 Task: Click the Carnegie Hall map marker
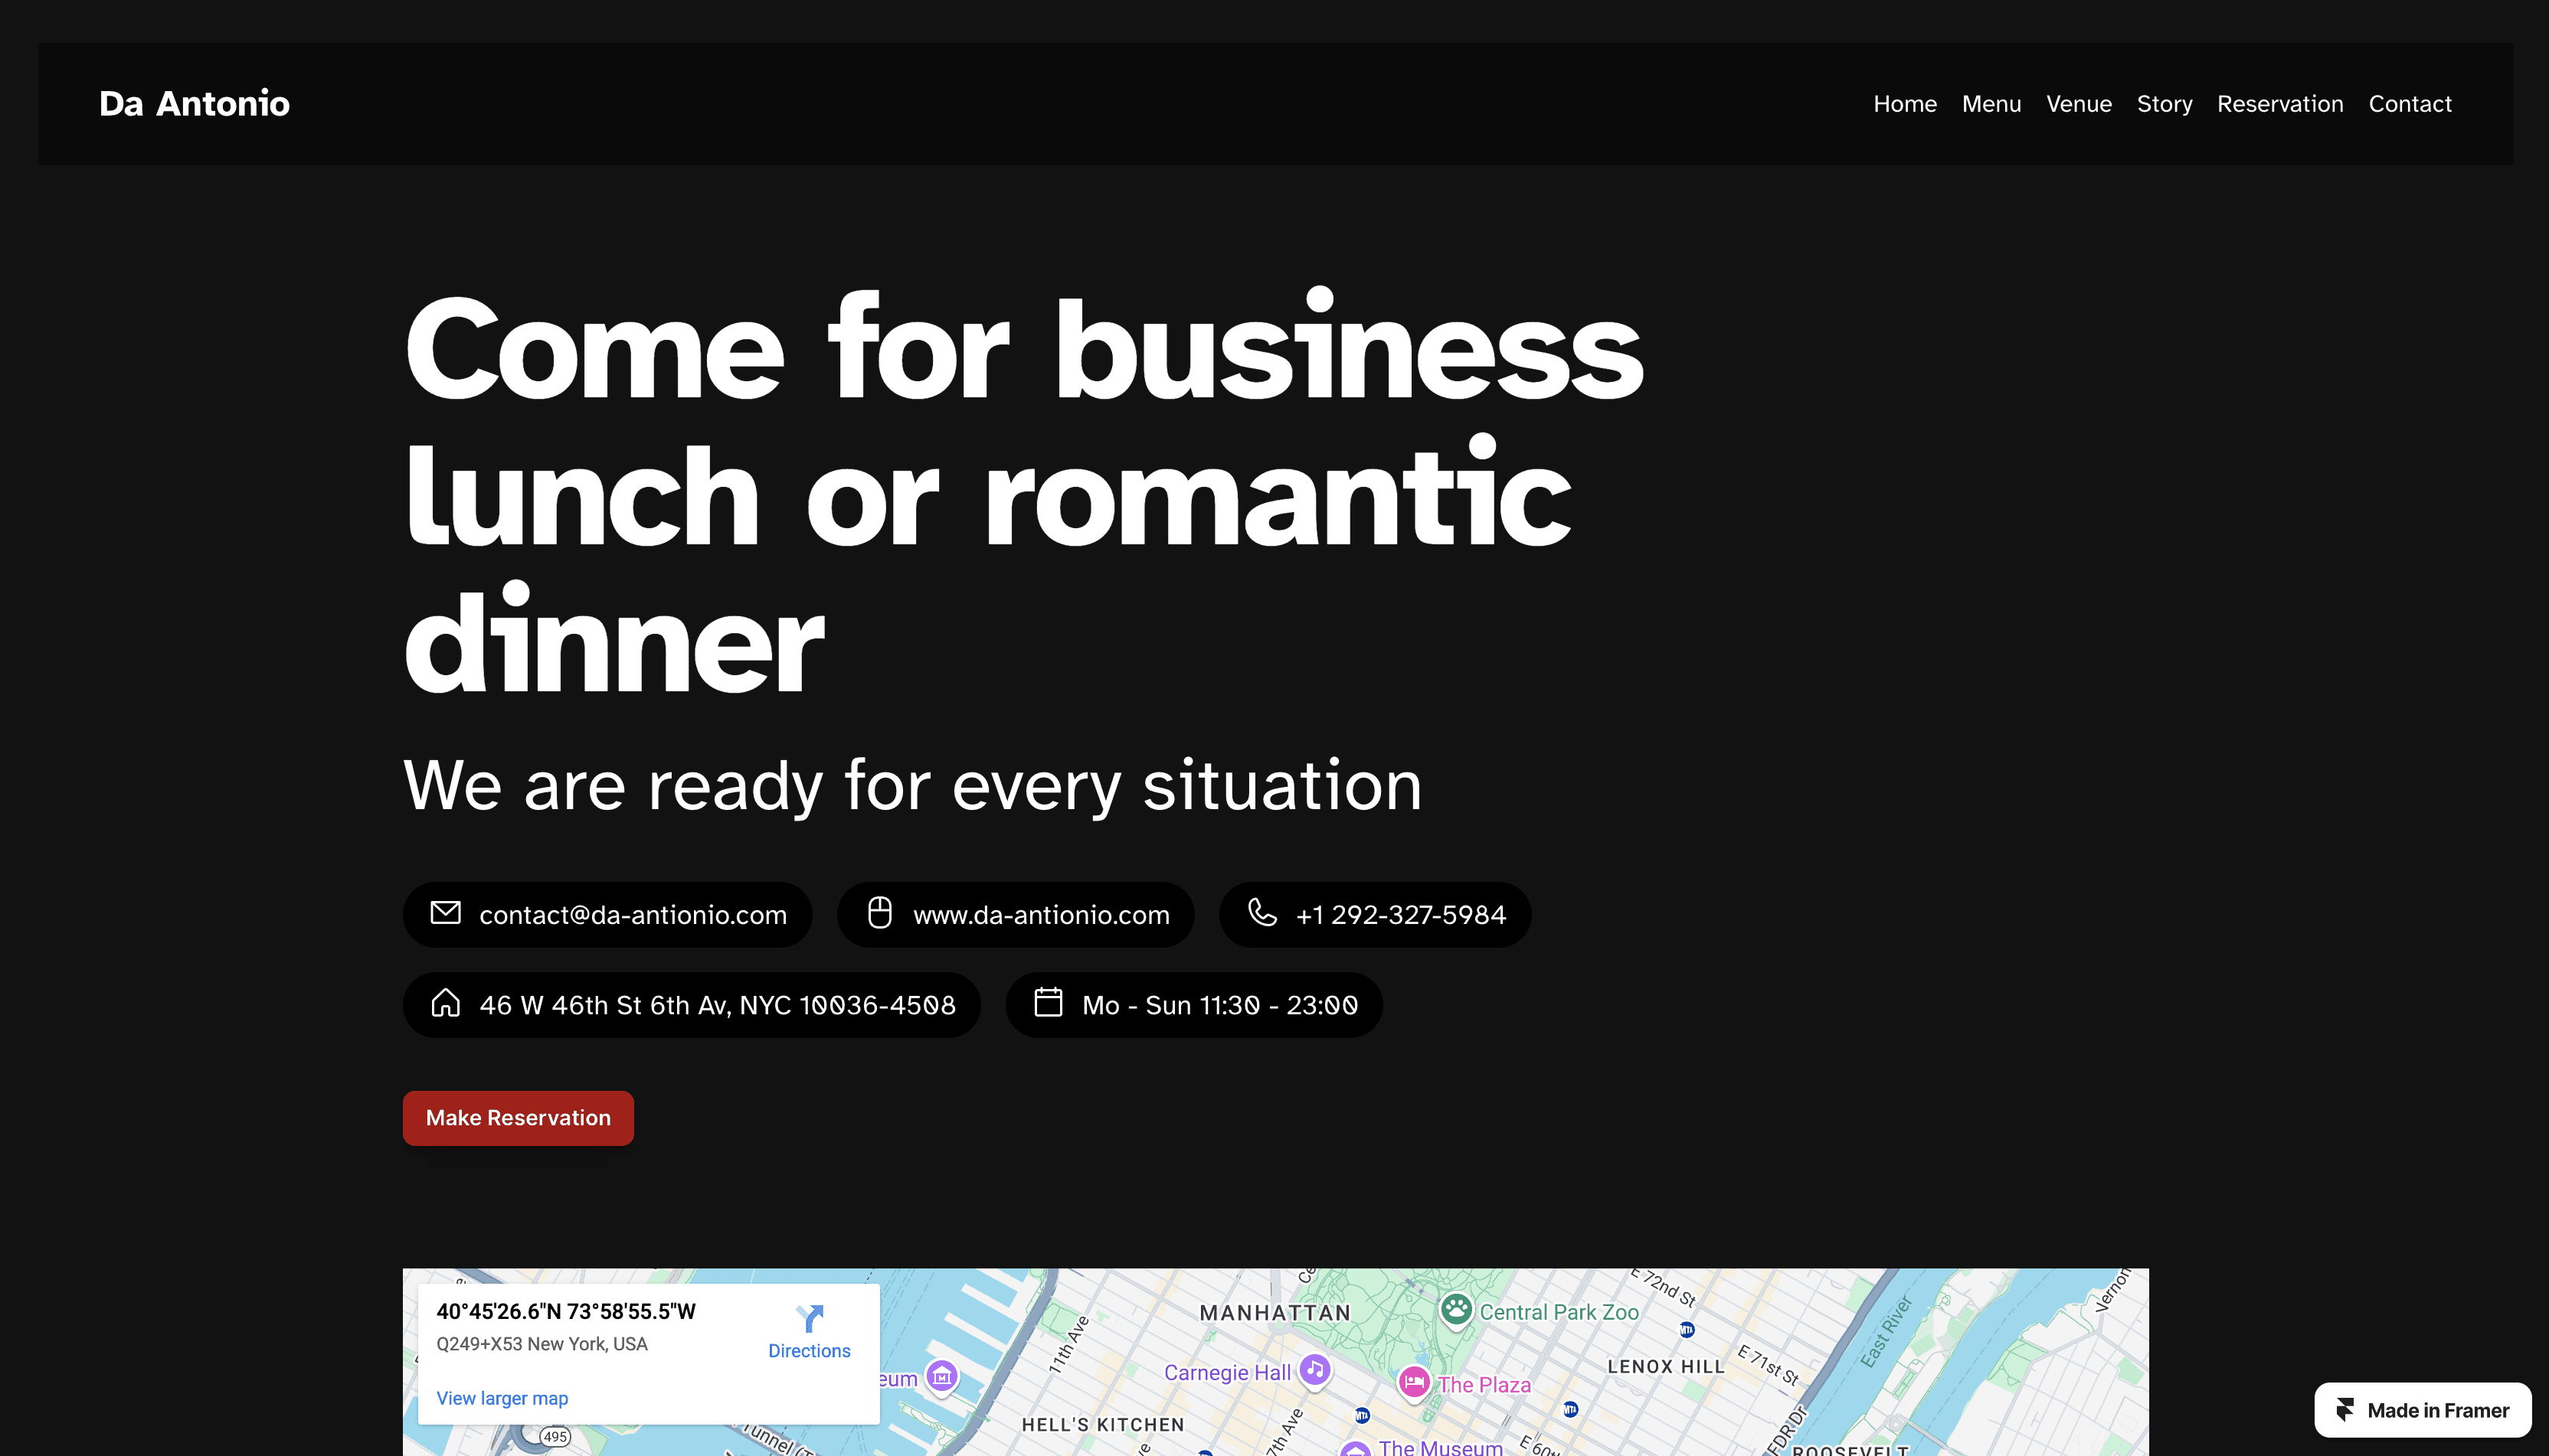pos(1314,1370)
